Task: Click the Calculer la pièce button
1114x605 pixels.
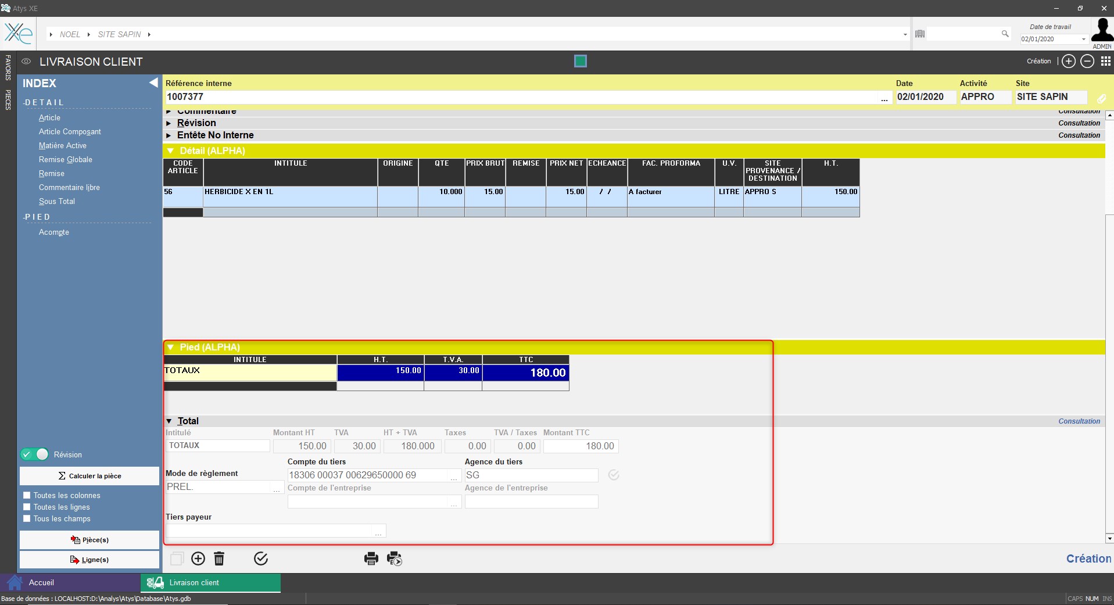Action: click(x=89, y=476)
